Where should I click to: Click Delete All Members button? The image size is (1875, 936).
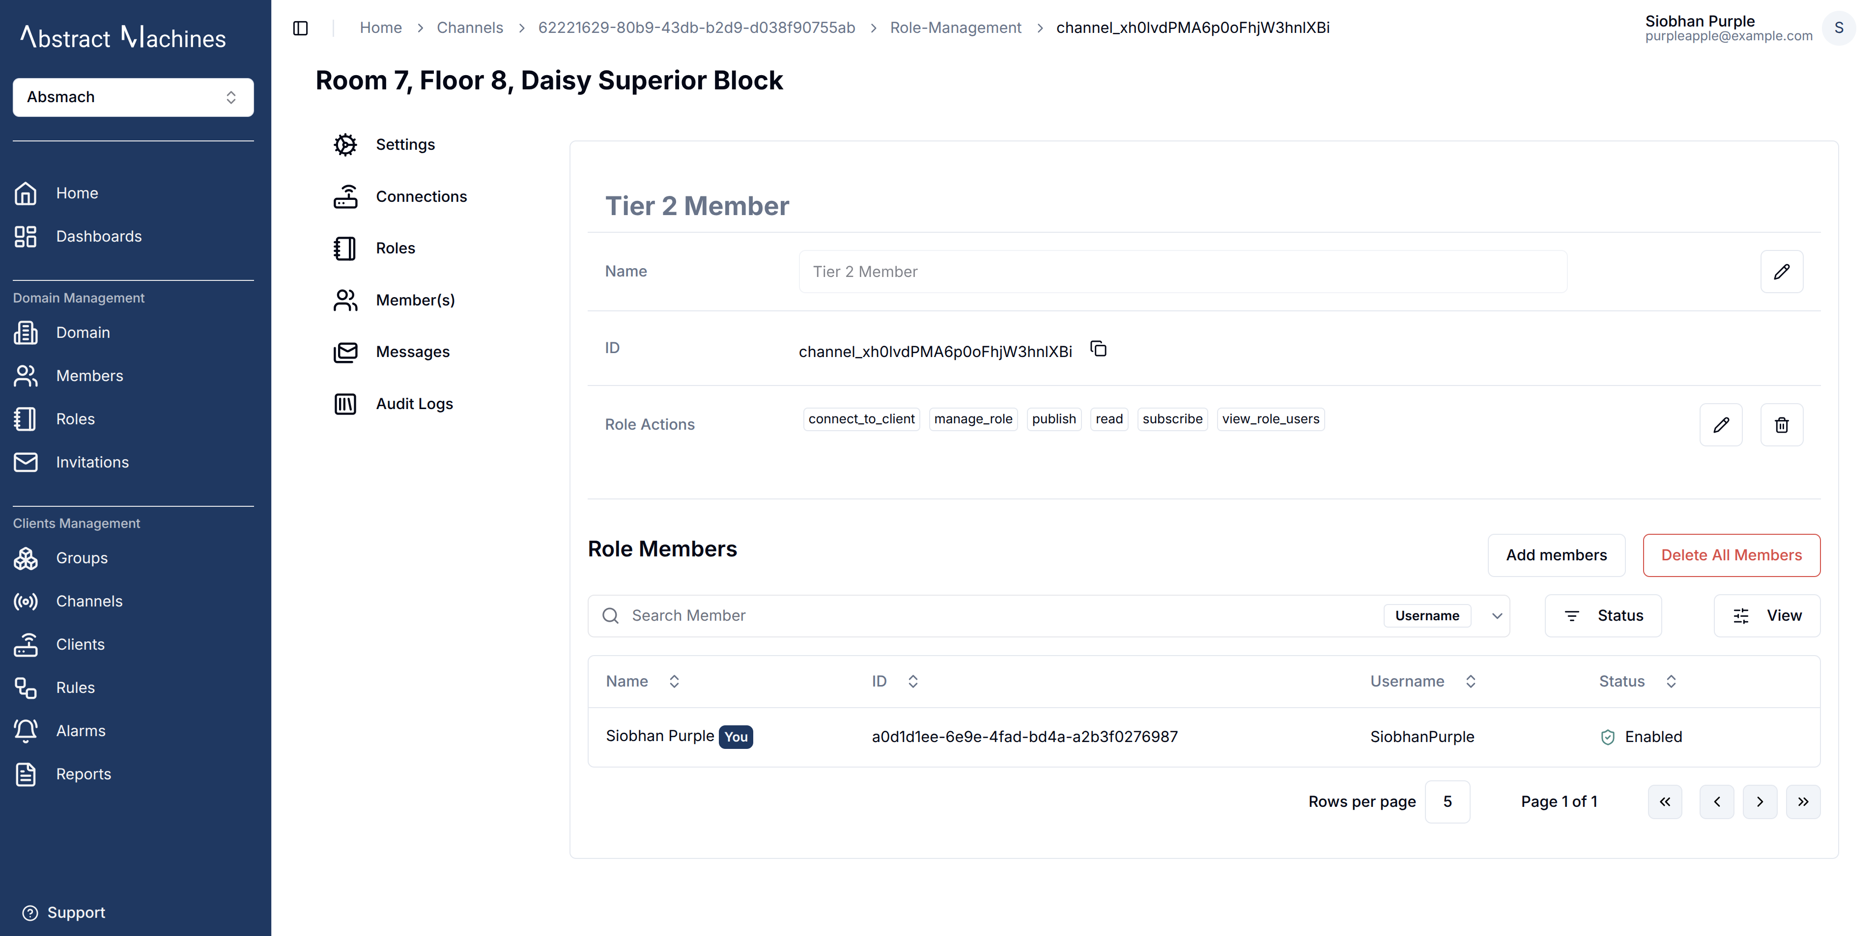pyautogui.click(x=1731, y=555)
